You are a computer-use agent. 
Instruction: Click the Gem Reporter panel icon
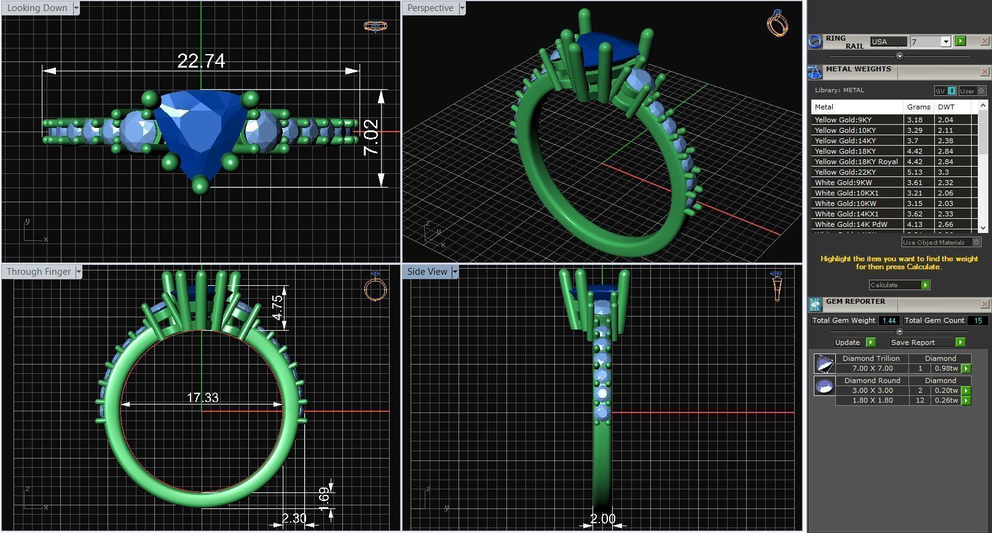[815, 304]
